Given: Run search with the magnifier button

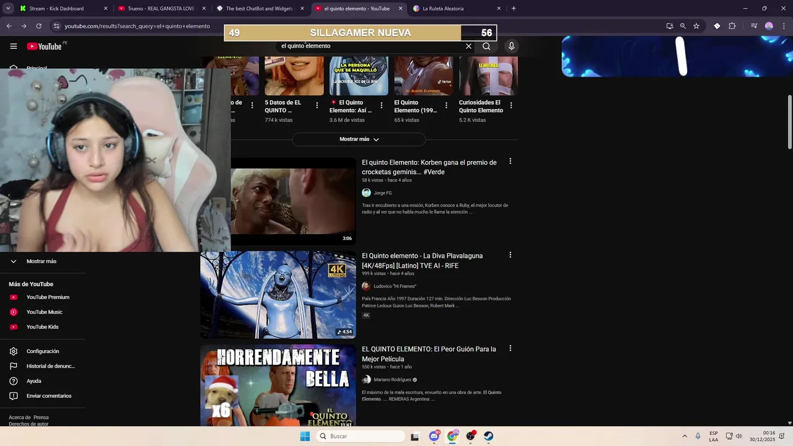Looking at the screenshot, I should tap(486, 46).
